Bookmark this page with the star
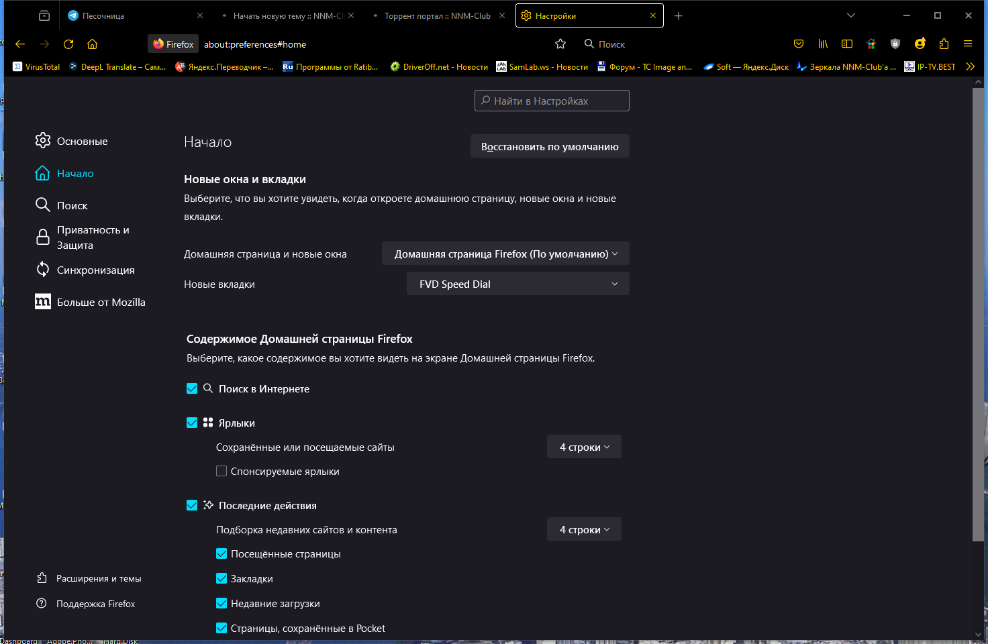988x644 pixels. [560, 44]
